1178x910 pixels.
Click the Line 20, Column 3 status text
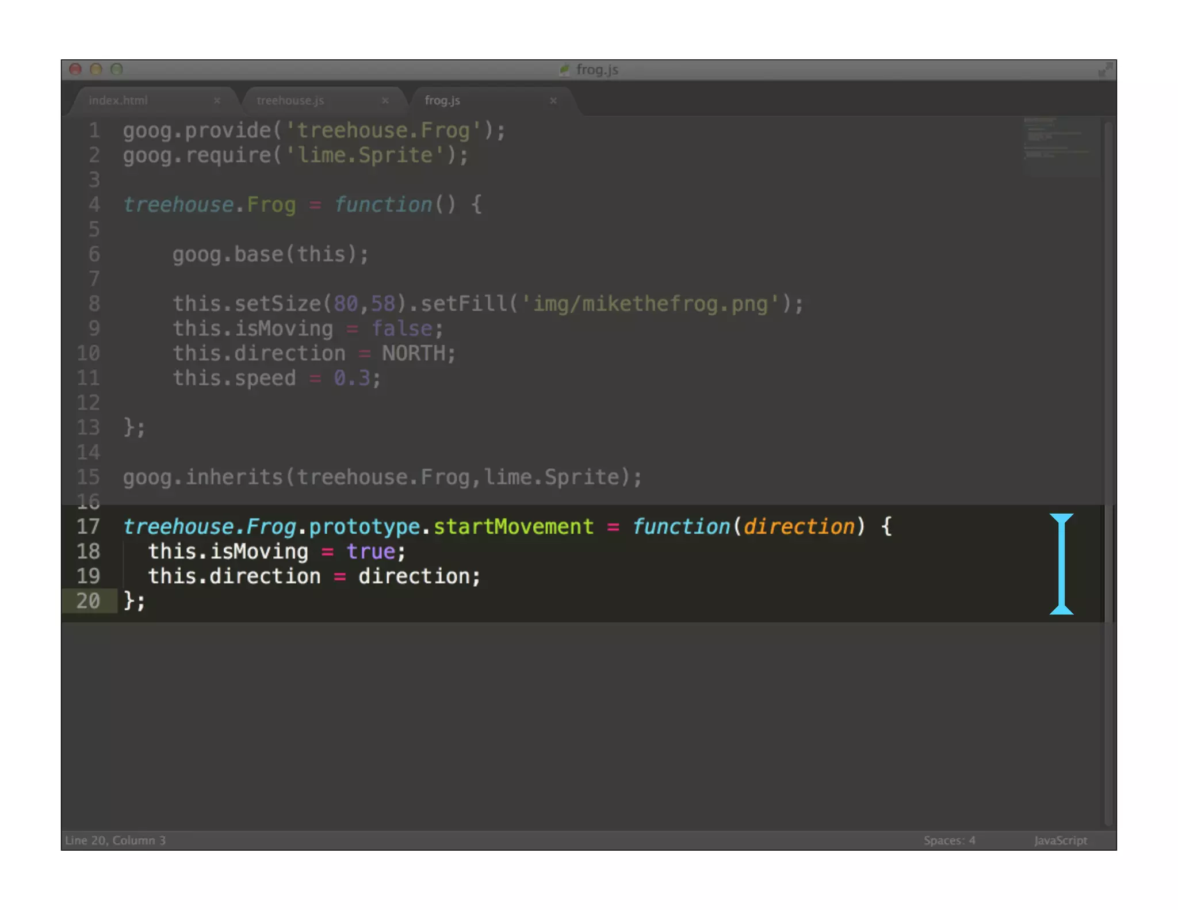pyautogui.click(x=116, y=840)
